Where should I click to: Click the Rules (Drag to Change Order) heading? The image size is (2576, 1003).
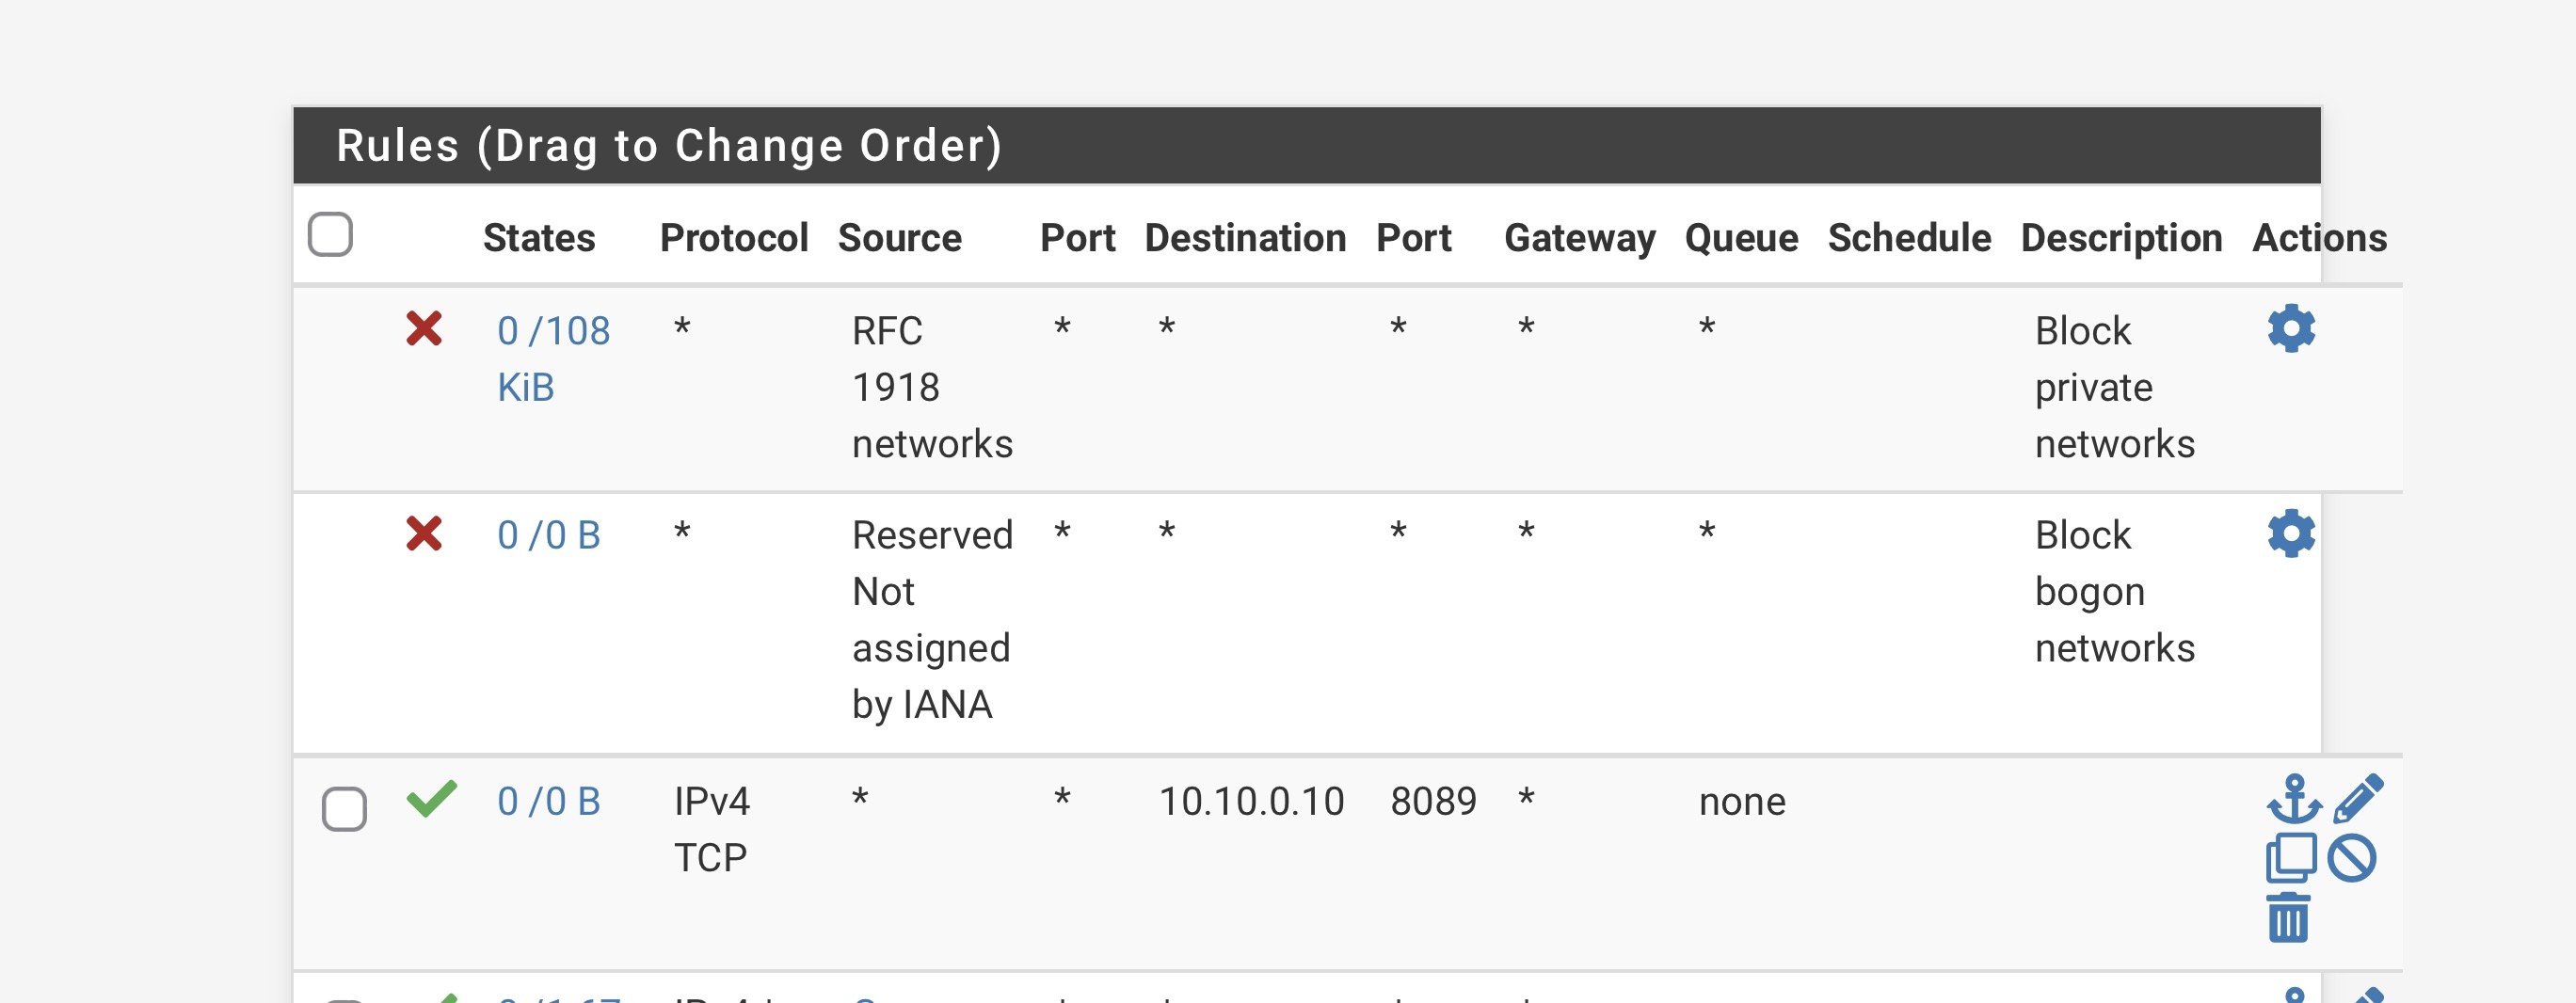(x=669, y=146)
